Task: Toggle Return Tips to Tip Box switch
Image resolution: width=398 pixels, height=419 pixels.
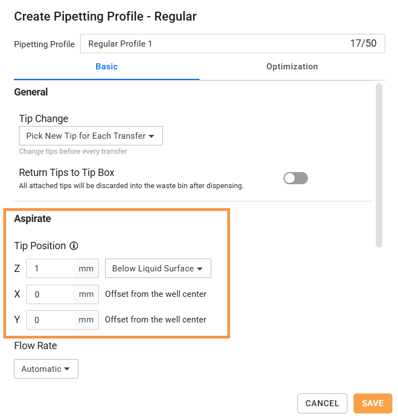Action: pos(296,178)
